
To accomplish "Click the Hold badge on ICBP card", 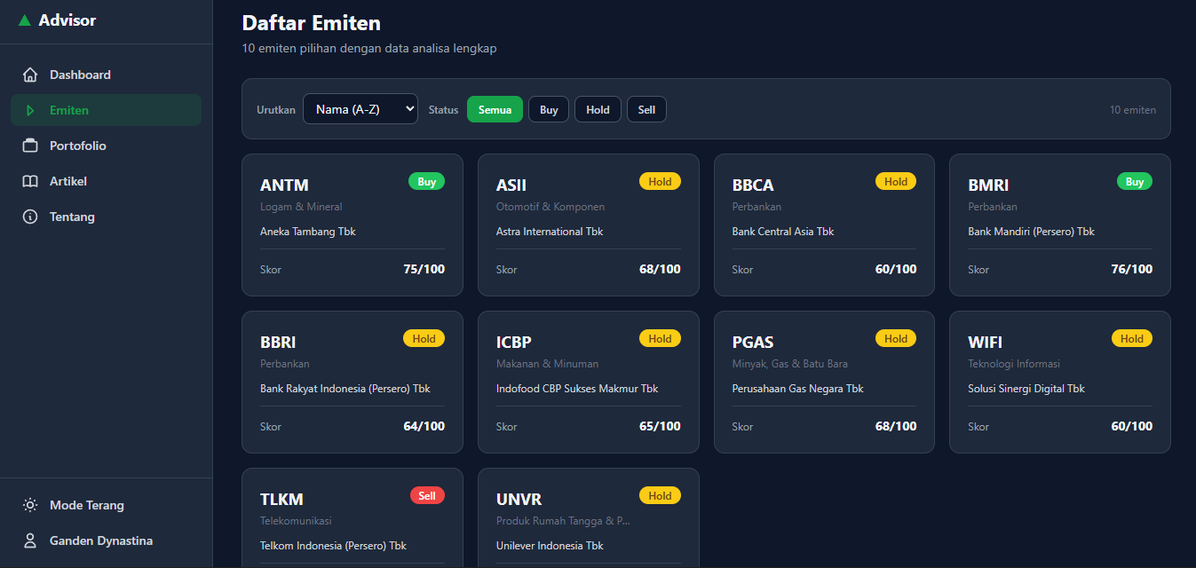I will 660,338.
